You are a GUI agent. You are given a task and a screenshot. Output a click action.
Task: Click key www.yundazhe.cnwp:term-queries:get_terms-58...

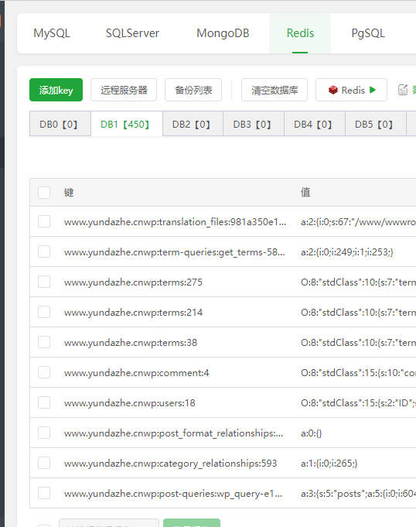(175, 252)
